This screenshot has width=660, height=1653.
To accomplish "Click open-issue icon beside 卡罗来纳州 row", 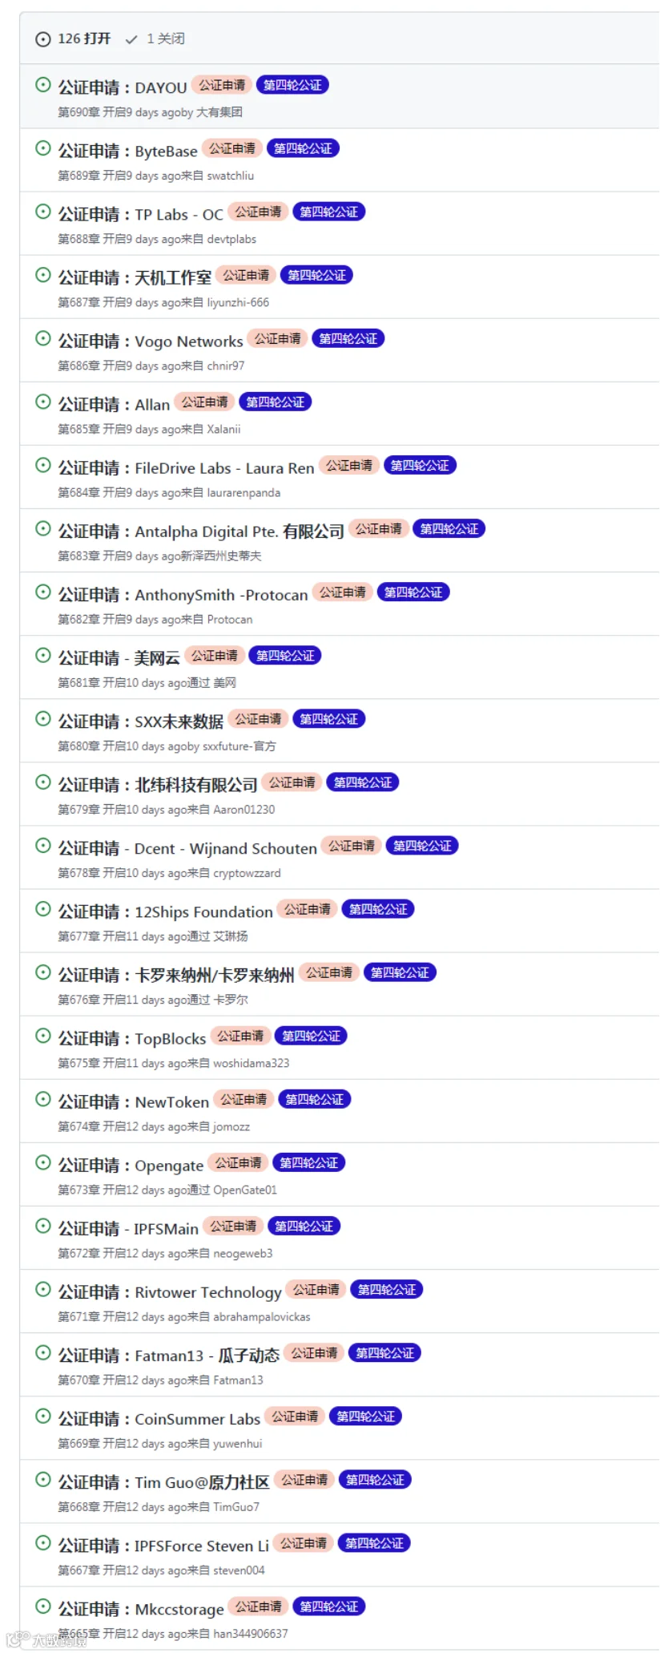I will coord(43,971).
